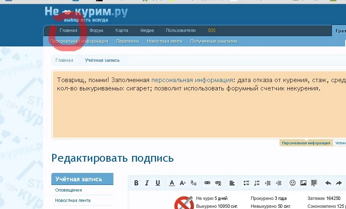This screenshot has height=209, width=346.
Task: Redo the last edit
Action: (x=339, y=183)
